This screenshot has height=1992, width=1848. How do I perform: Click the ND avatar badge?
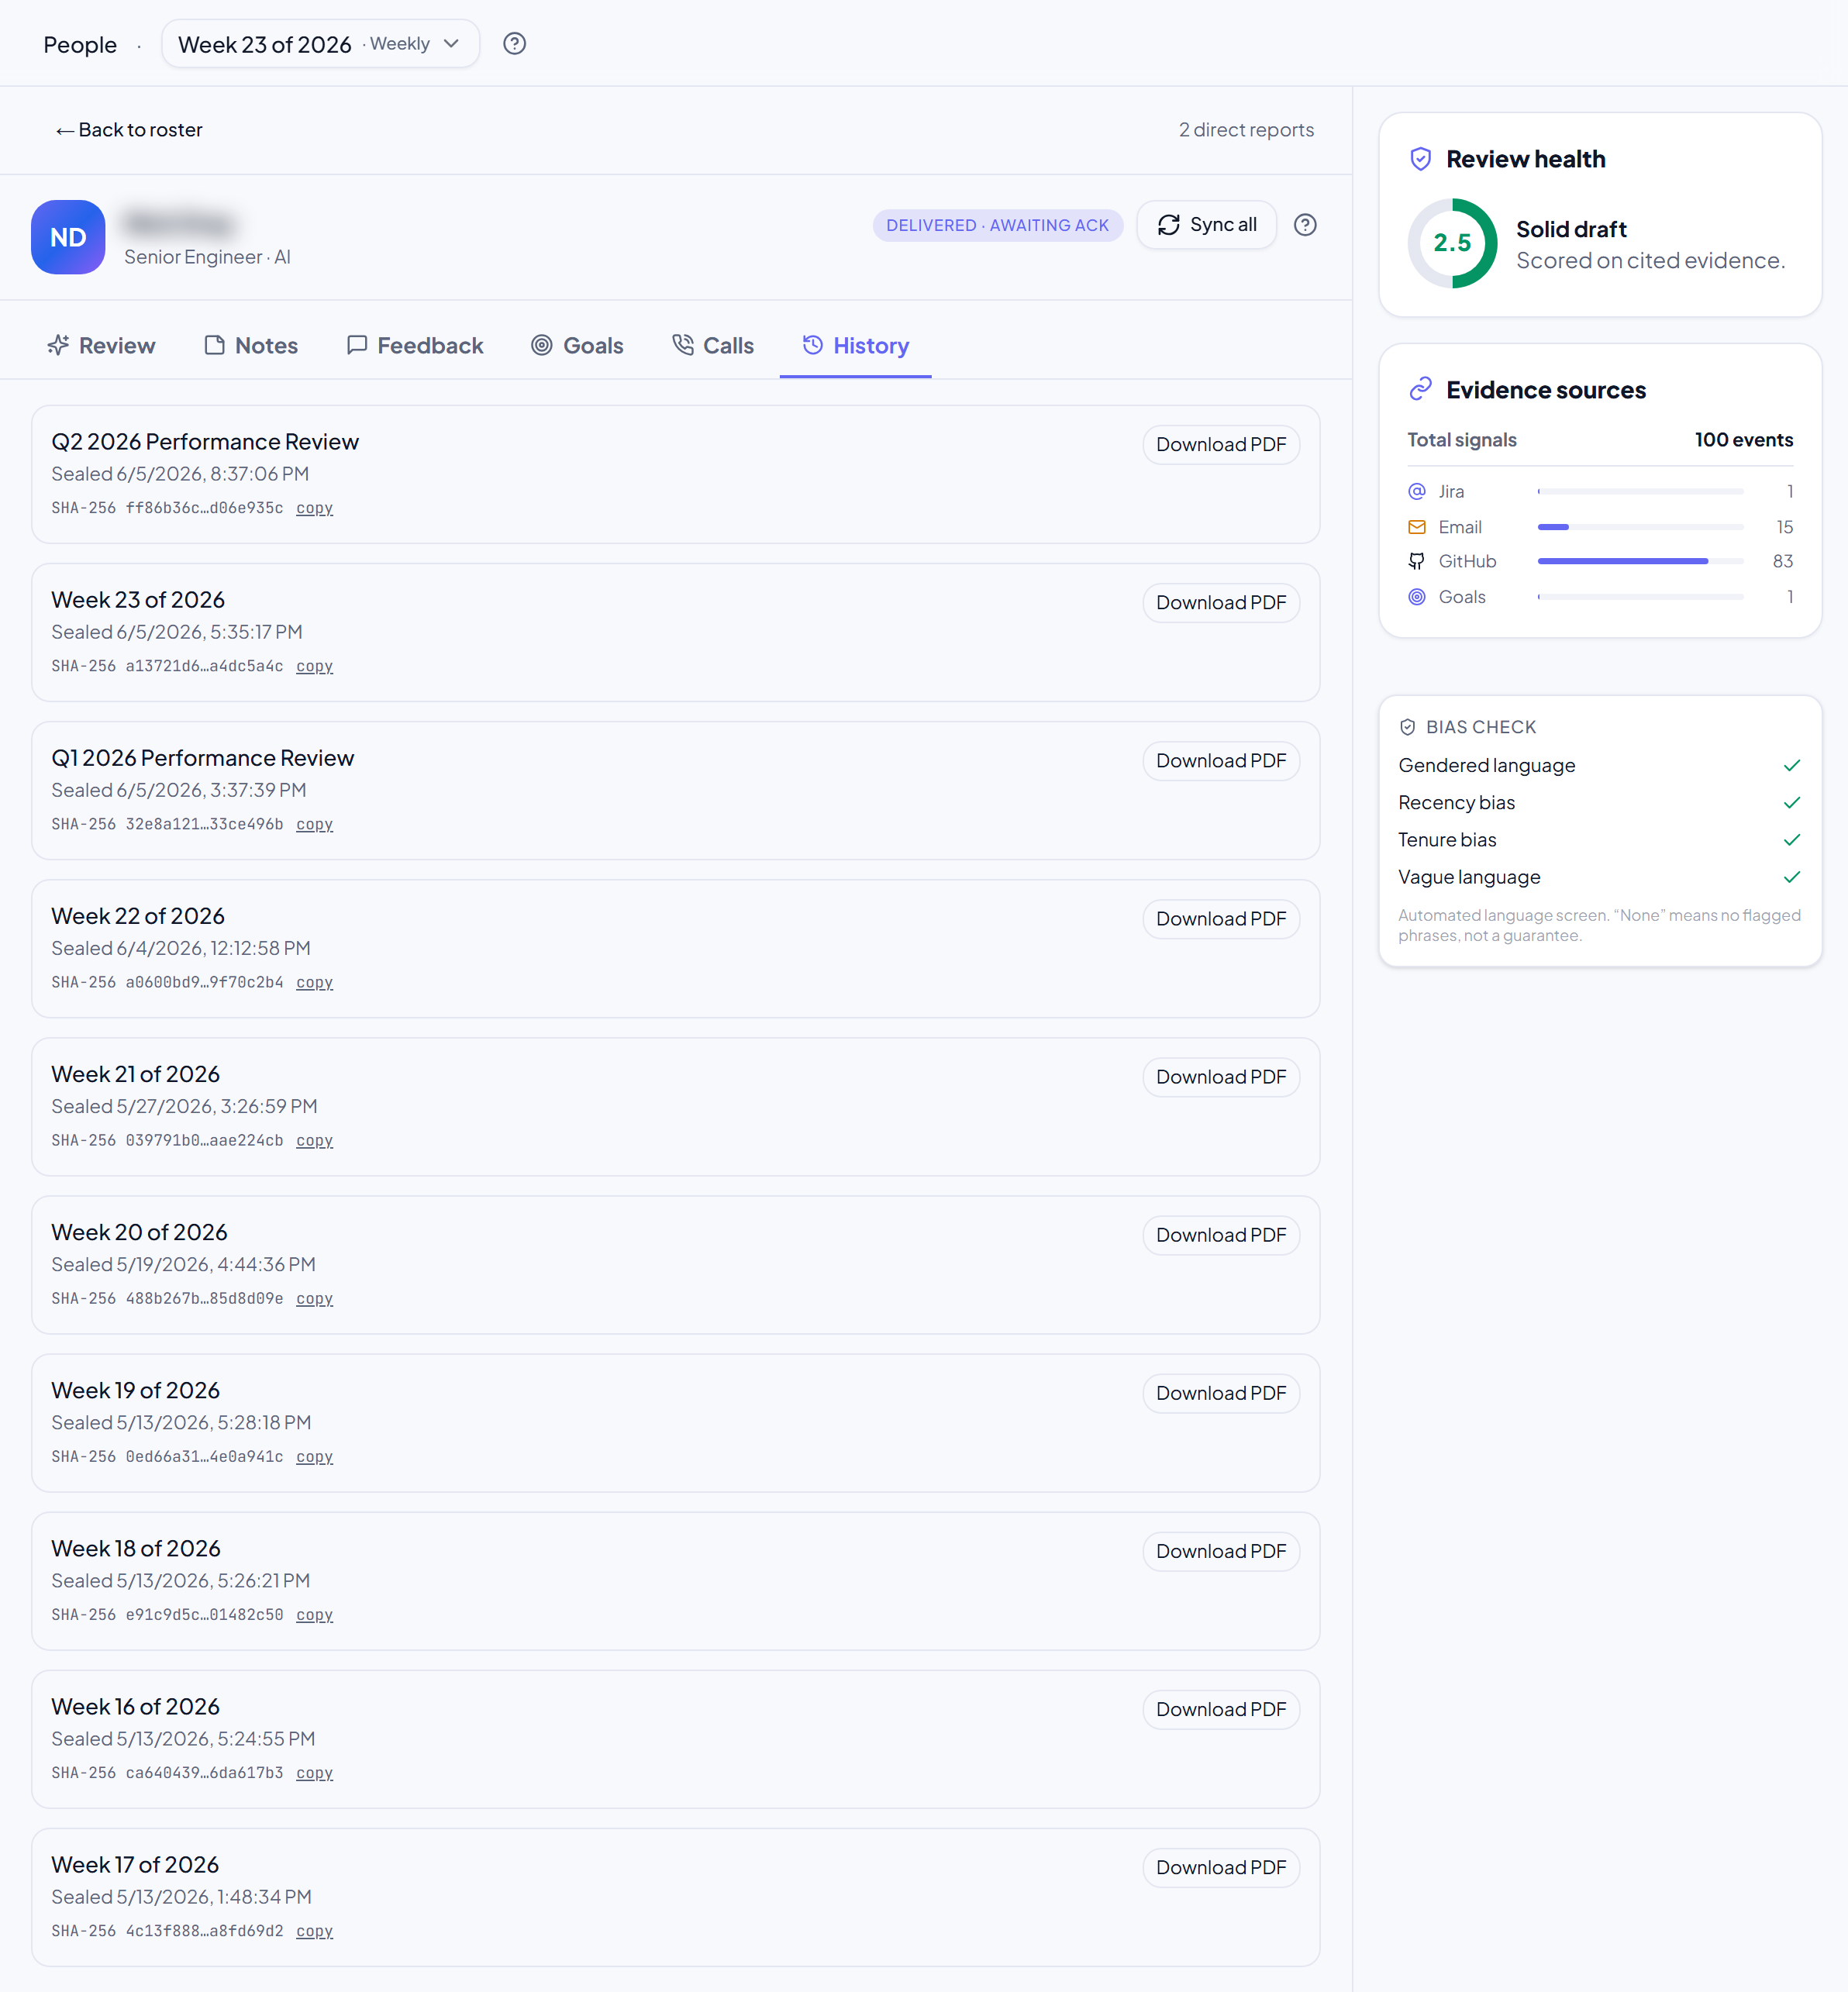coord(68,237)
